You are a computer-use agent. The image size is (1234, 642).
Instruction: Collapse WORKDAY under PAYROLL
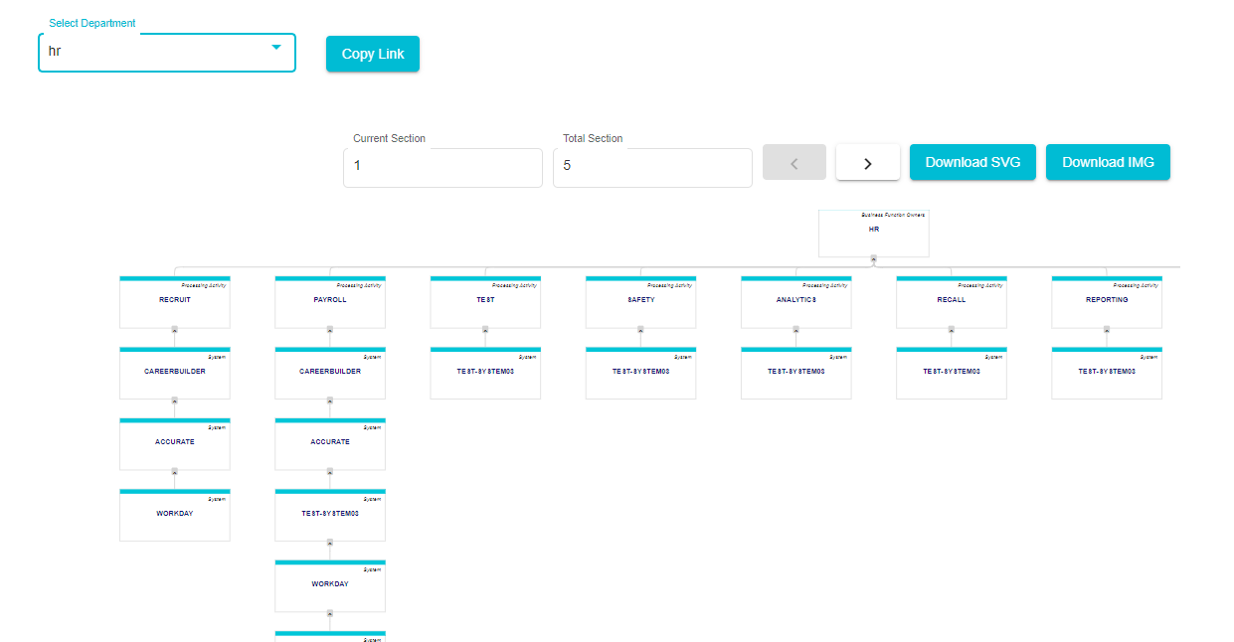(330, 613)
